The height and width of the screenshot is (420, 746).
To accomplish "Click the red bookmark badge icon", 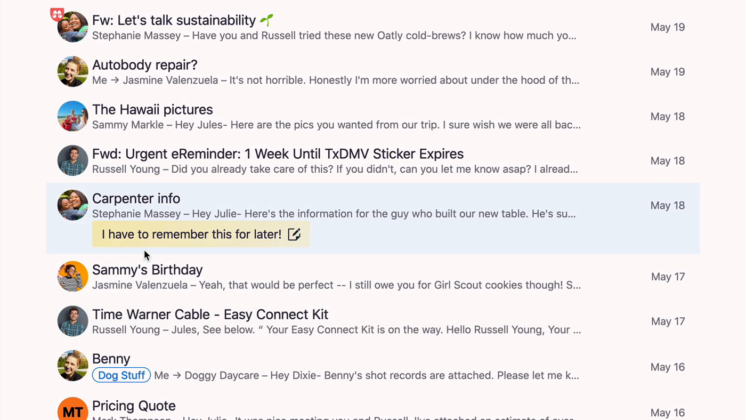I will tap(57, 14).
